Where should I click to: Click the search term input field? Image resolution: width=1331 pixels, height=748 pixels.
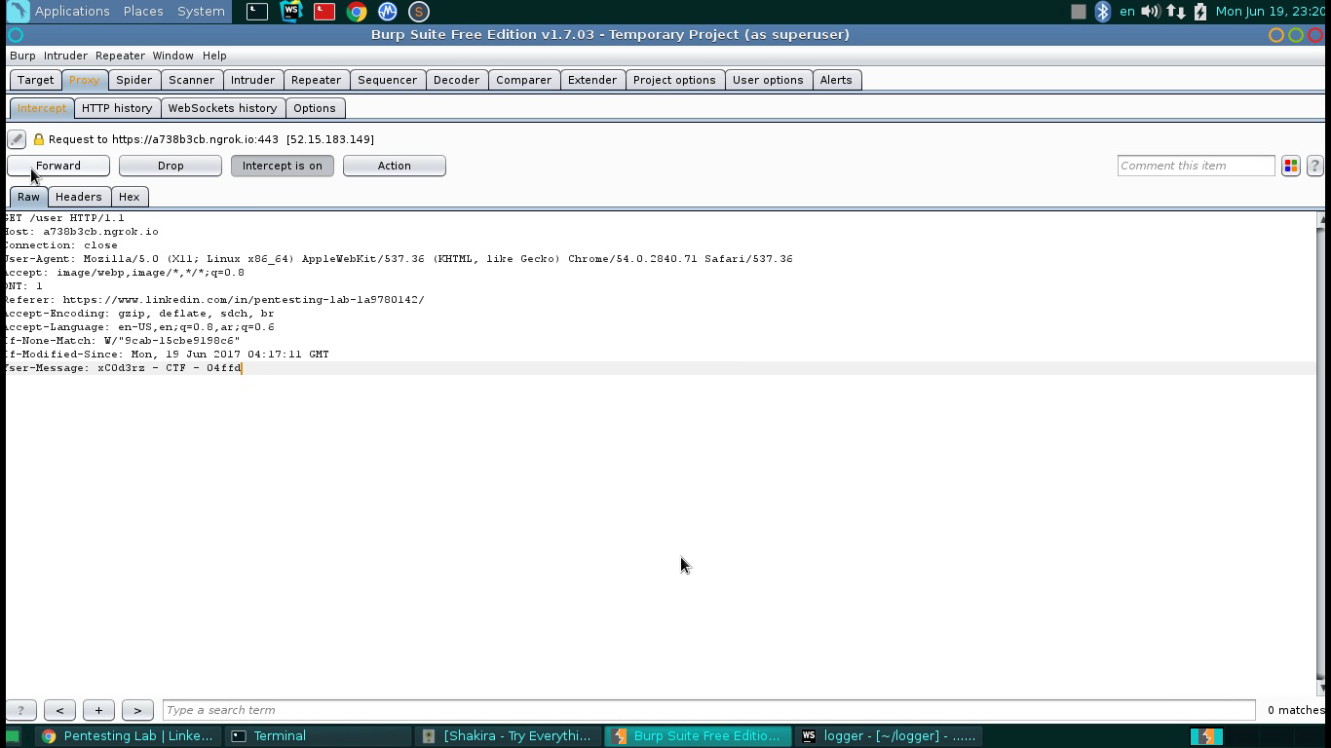point(708,710)
